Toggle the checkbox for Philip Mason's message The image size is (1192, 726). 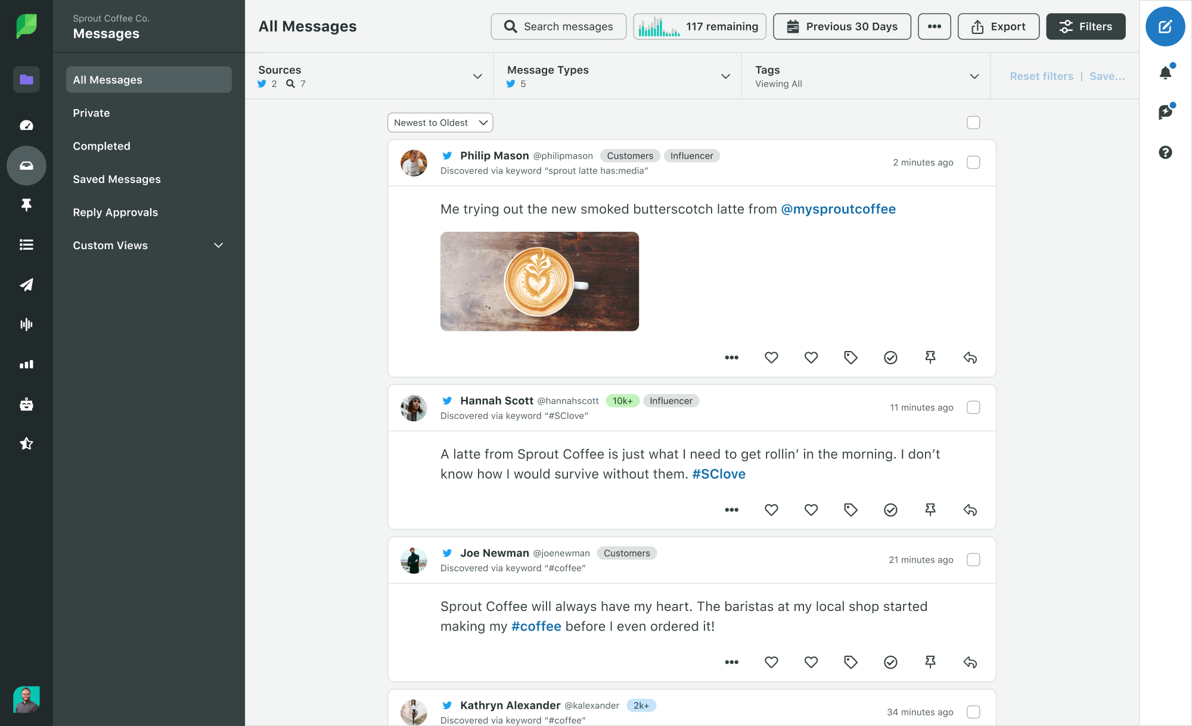pos(973,163)
